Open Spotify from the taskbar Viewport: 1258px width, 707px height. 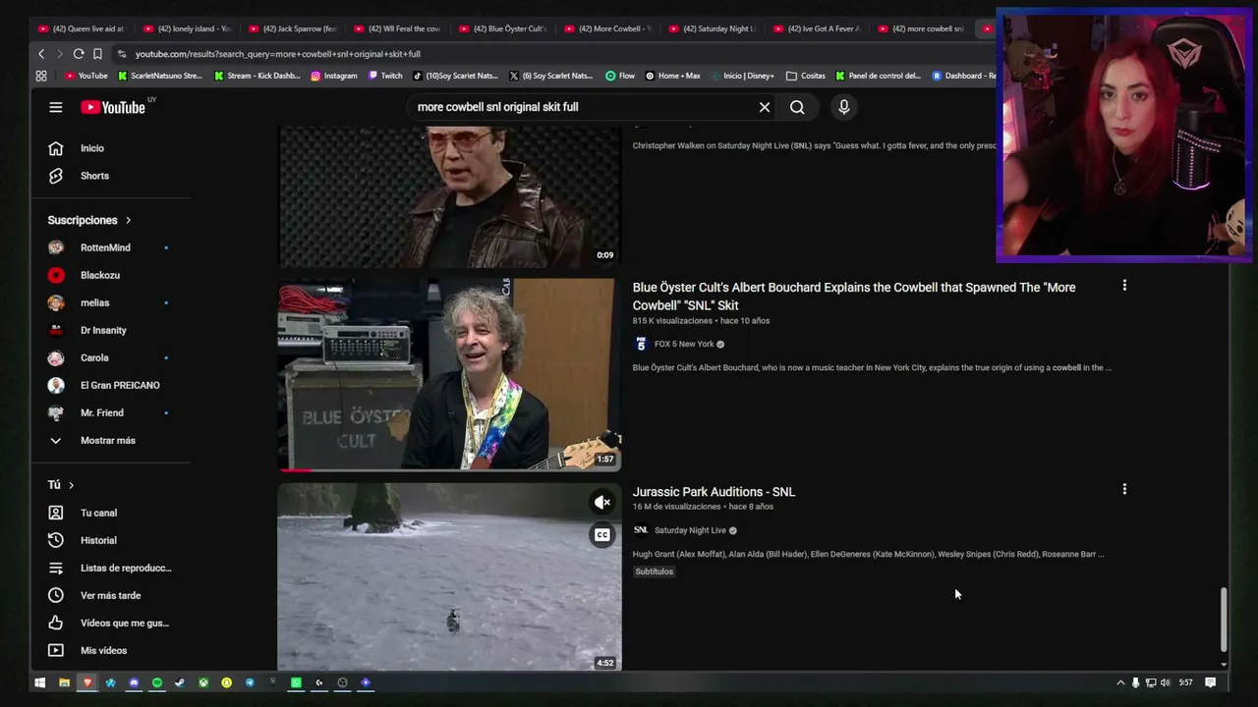[156, 682]
